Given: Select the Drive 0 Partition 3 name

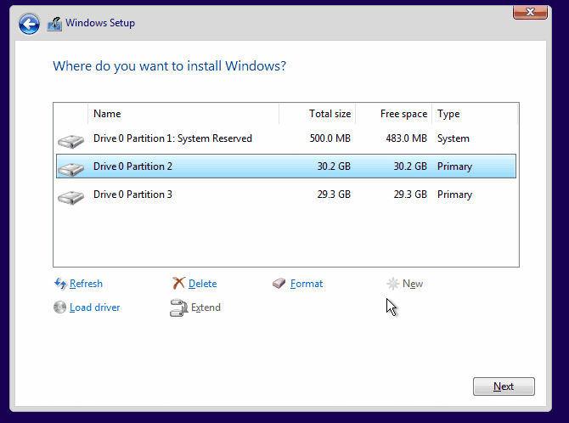Looking at the screenshot, I should (x=132, y=195).
